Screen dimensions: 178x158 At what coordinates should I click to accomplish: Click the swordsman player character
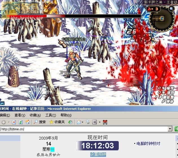[74, 64]
